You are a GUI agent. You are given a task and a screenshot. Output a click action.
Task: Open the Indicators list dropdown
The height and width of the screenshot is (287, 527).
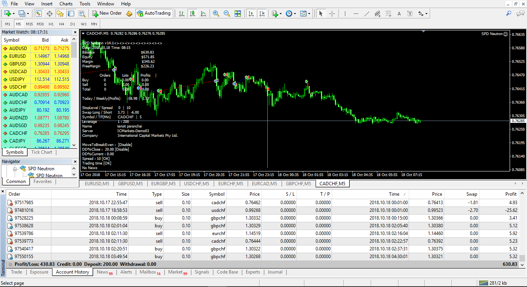tap(277, 13)
